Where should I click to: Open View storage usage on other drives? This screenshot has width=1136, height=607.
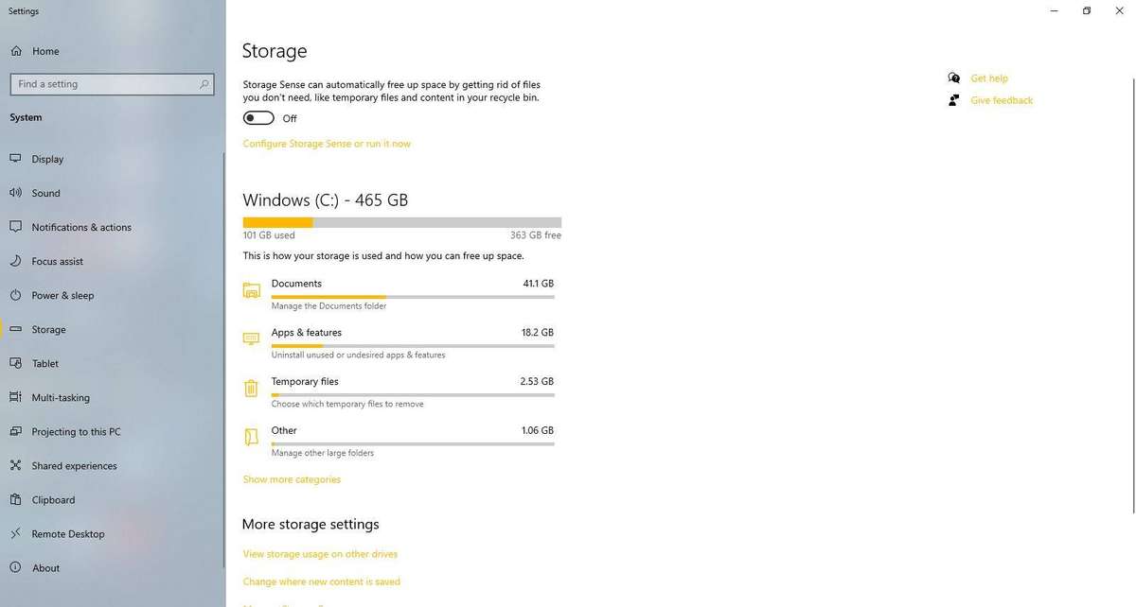click(x=320, y=554)
